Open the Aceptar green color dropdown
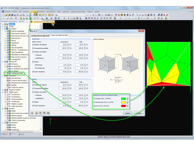 (x=127, y=99)
